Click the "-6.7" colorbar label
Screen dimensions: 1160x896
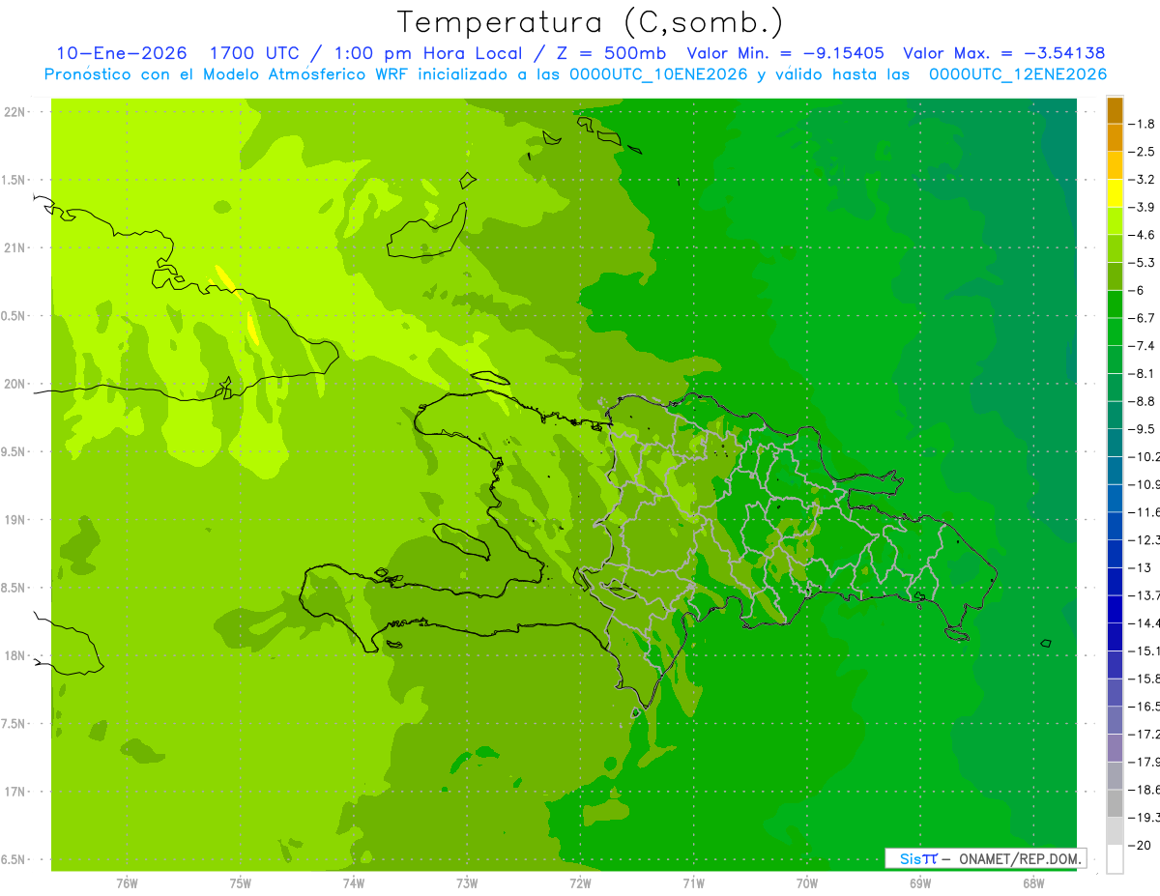point(1144,318)
